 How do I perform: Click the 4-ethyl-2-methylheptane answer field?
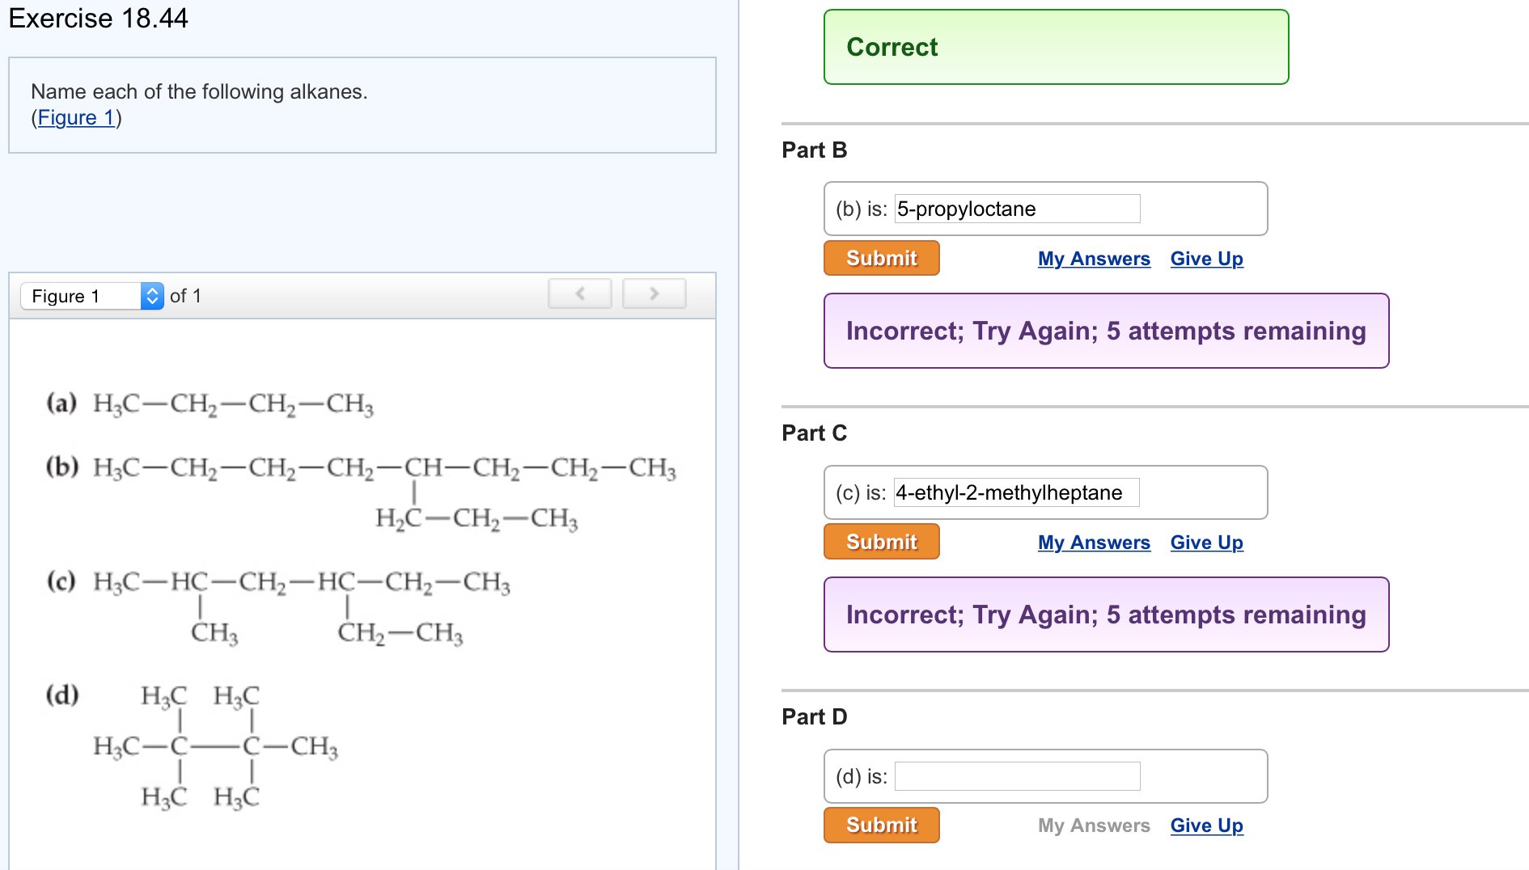pos(1016,492)
